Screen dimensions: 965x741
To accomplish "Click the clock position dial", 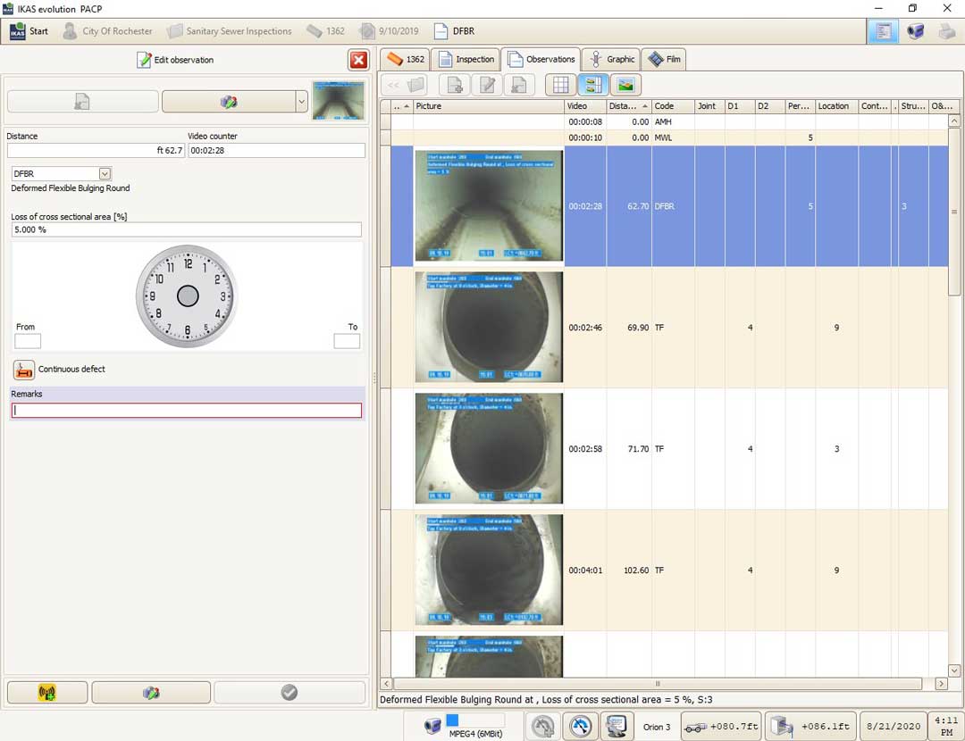I will pyautogui.click(x=188, y=296).
